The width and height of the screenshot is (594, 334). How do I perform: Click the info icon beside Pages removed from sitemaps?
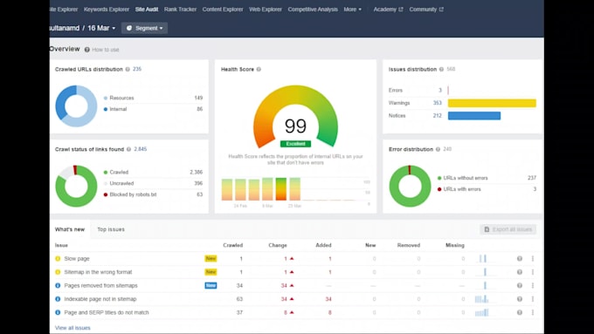coord(58,285)
